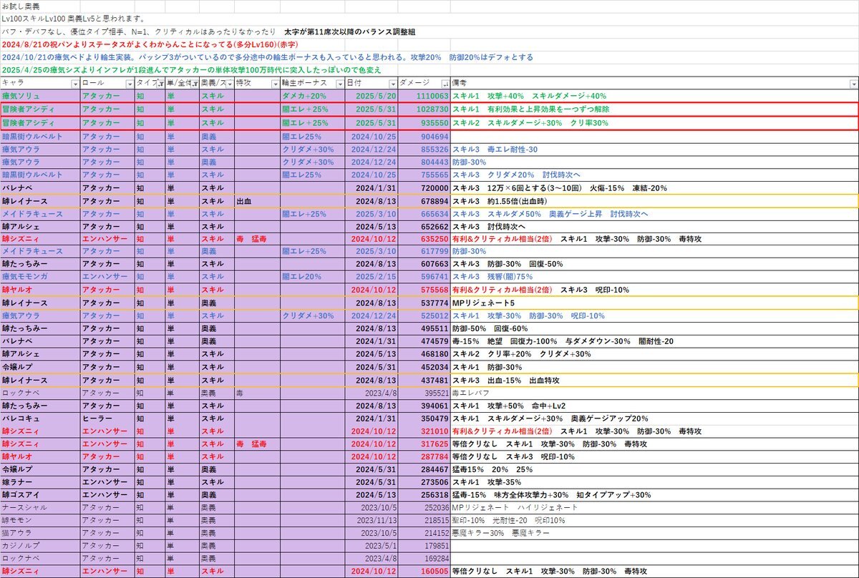Screen dimensions: 859x578
Task: Select the green 2025/4/25 note line
Action: tap(191, 70)
